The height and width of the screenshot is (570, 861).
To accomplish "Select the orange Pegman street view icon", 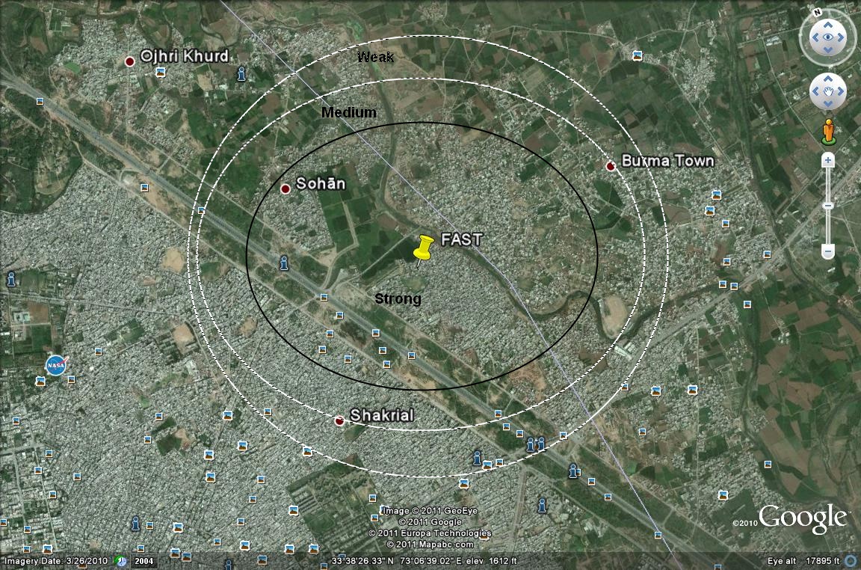I will [828, 132].
